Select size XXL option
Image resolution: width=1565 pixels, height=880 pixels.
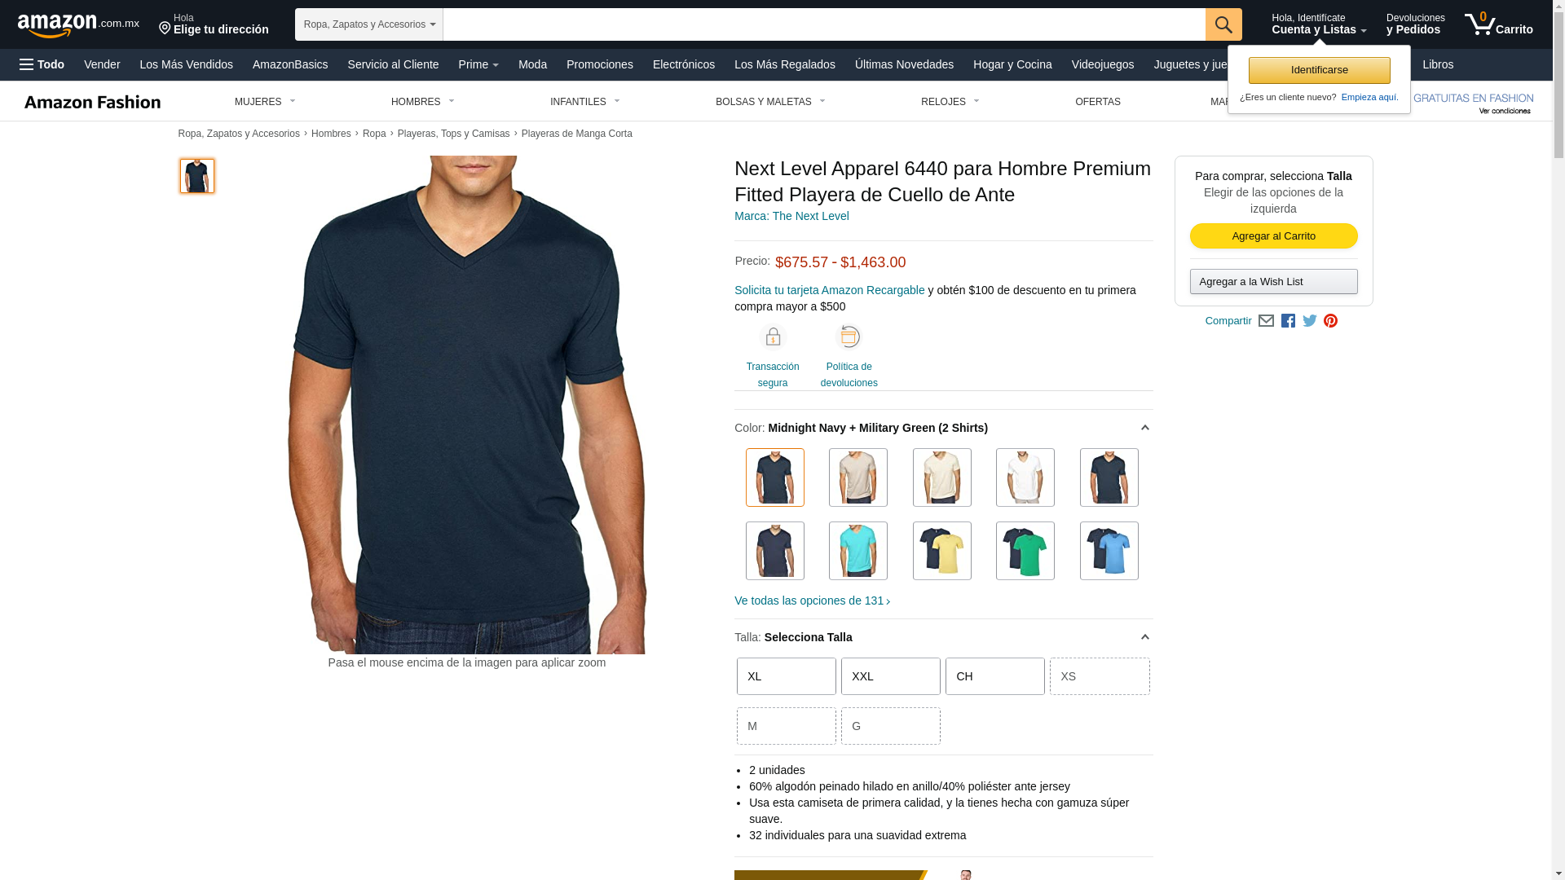(x=891, y=676)
